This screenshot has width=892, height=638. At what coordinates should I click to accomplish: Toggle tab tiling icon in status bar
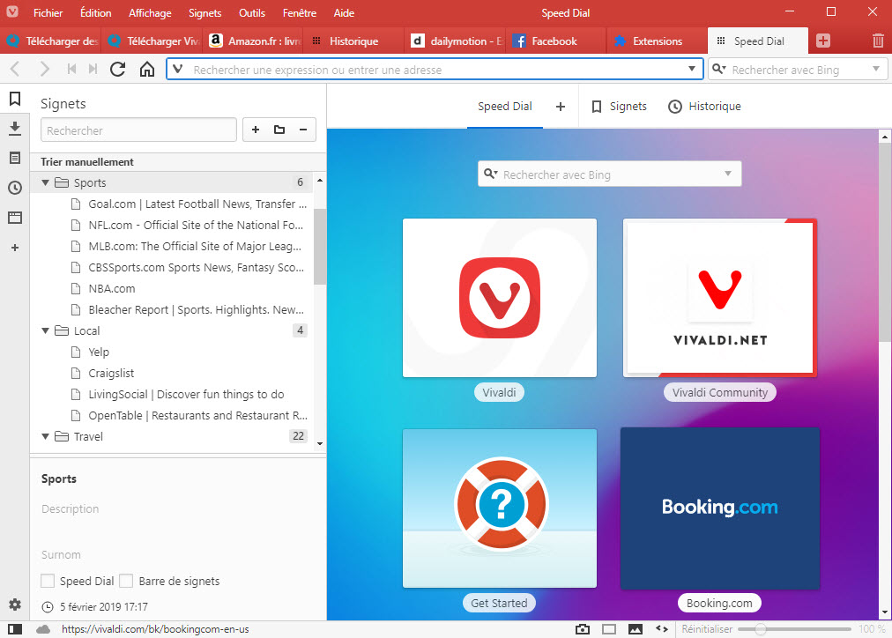point(609,629)
